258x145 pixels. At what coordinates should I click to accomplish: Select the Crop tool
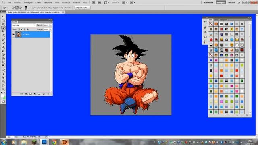(3, 31)
